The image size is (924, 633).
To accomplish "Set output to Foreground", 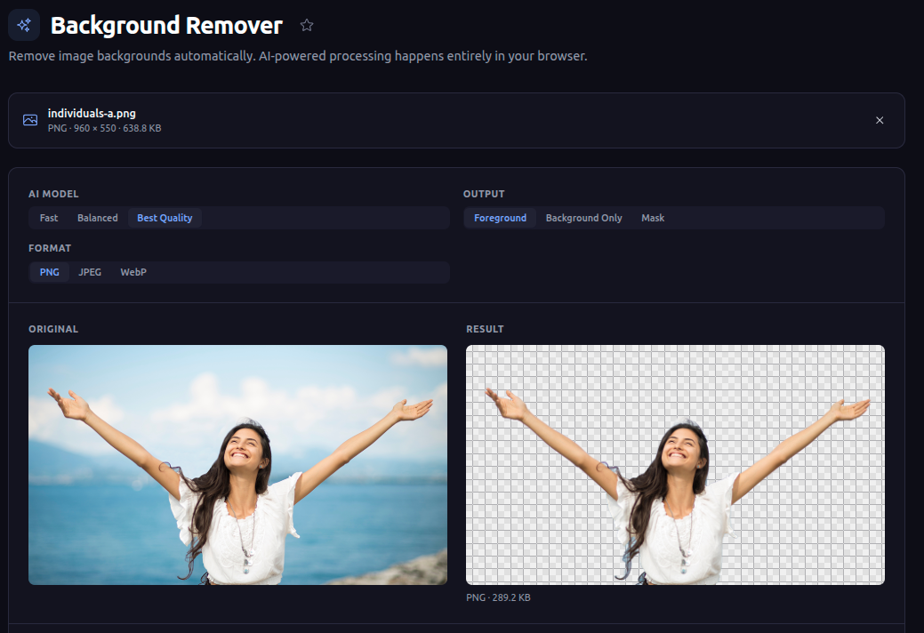I will click(x=500, y=218).
